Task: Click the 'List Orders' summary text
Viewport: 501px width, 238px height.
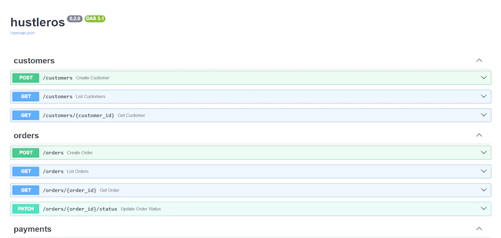Action: click(x=78, y=171)
